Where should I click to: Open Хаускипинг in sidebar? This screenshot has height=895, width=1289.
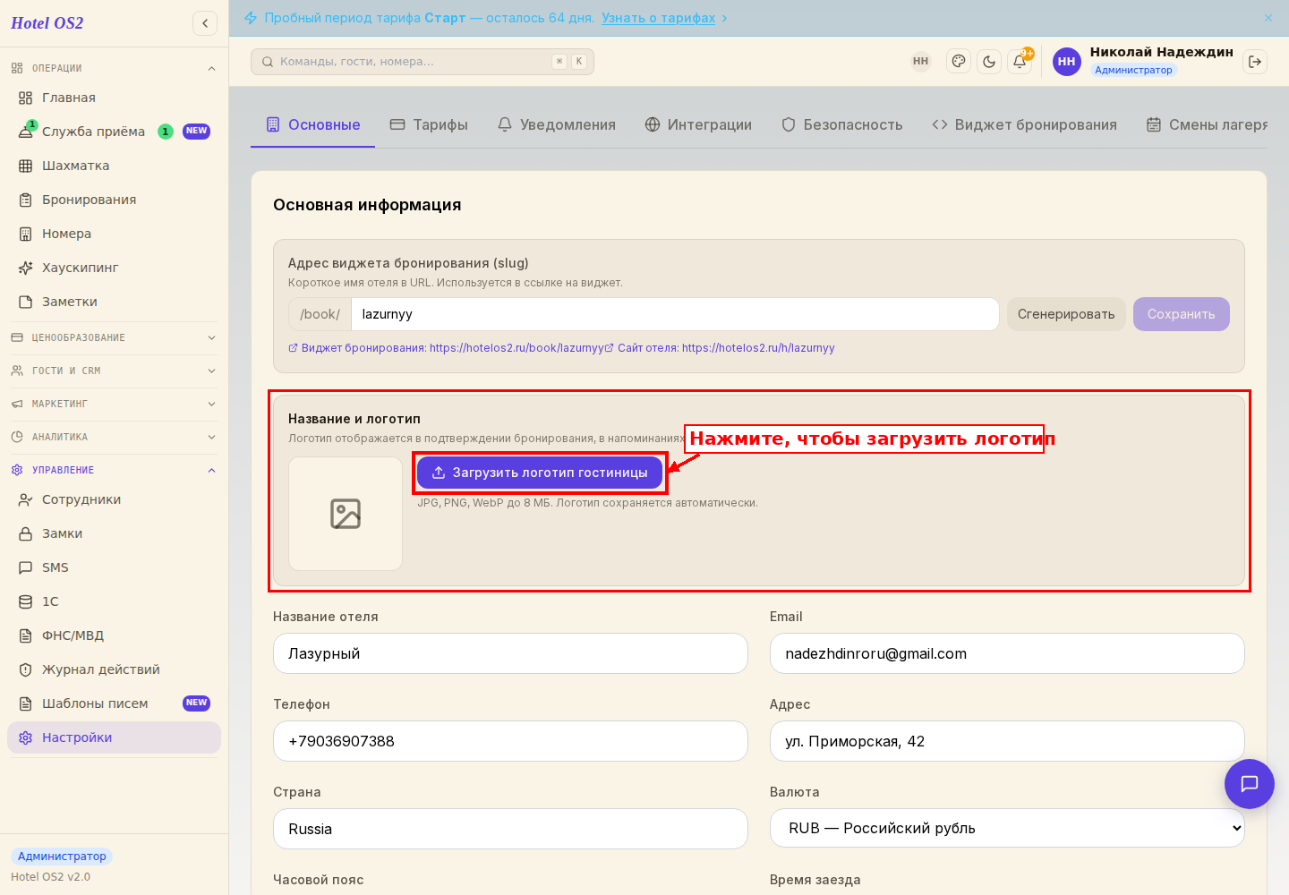click(114, 268)
